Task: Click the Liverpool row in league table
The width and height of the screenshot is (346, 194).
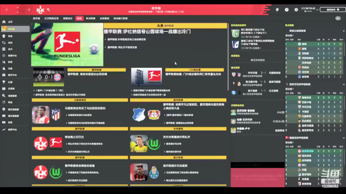Action: coord(314,53)
